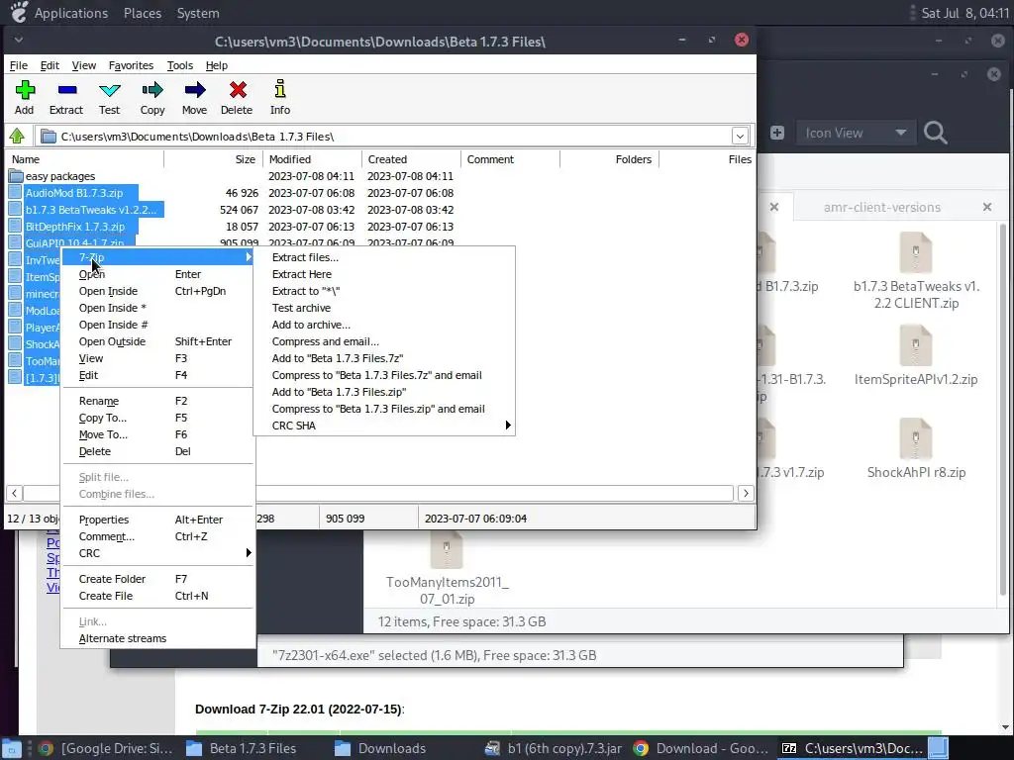The width and height of the screenshot is (1014, 760).
Task: Select the AudioMod B1.7.3.zip file icon
Action: [x=16, y=193]
